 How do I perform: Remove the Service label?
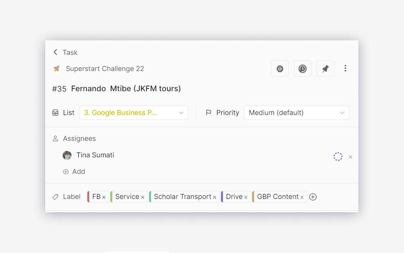143,197
